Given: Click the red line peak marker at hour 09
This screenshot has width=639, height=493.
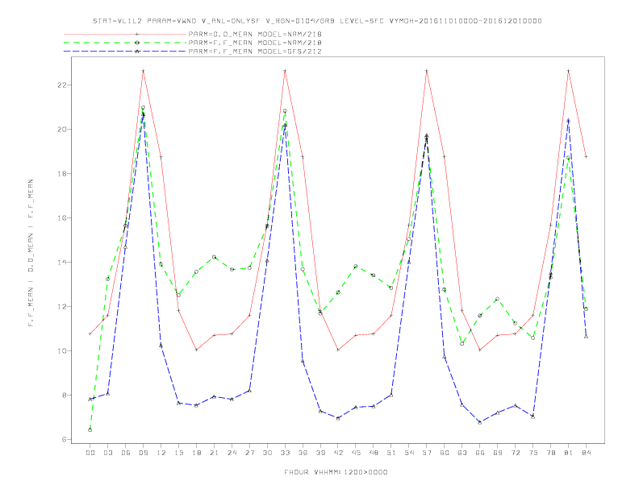Looking at the screenshot, I should point(143,71).
